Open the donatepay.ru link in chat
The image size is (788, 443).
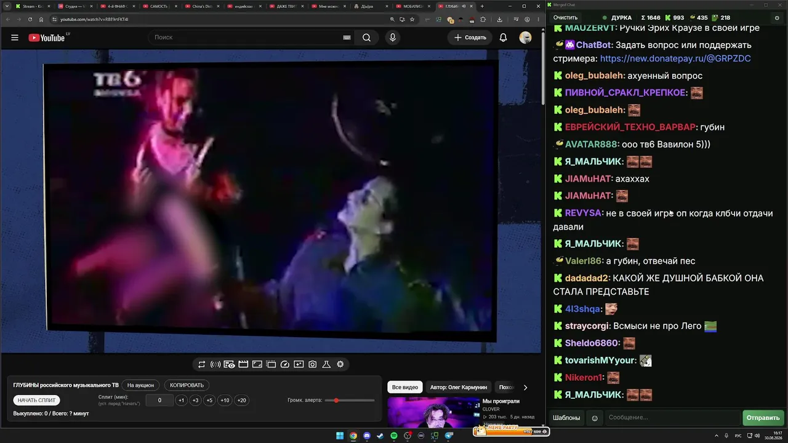(675, 58)
